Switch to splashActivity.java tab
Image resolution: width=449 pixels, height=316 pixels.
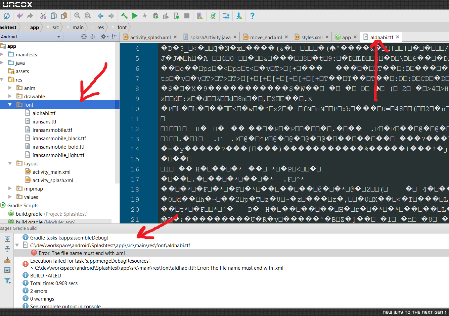210,37
